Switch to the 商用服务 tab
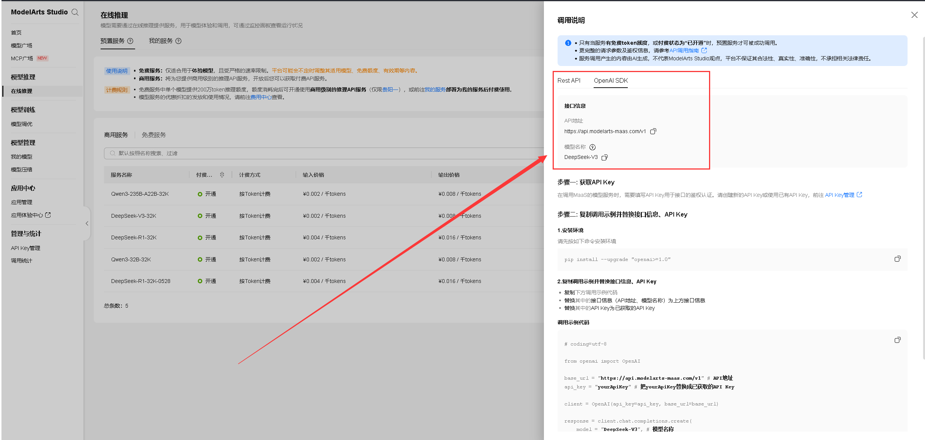This screenshot has width=925, height=440. (x=116, y=135)
